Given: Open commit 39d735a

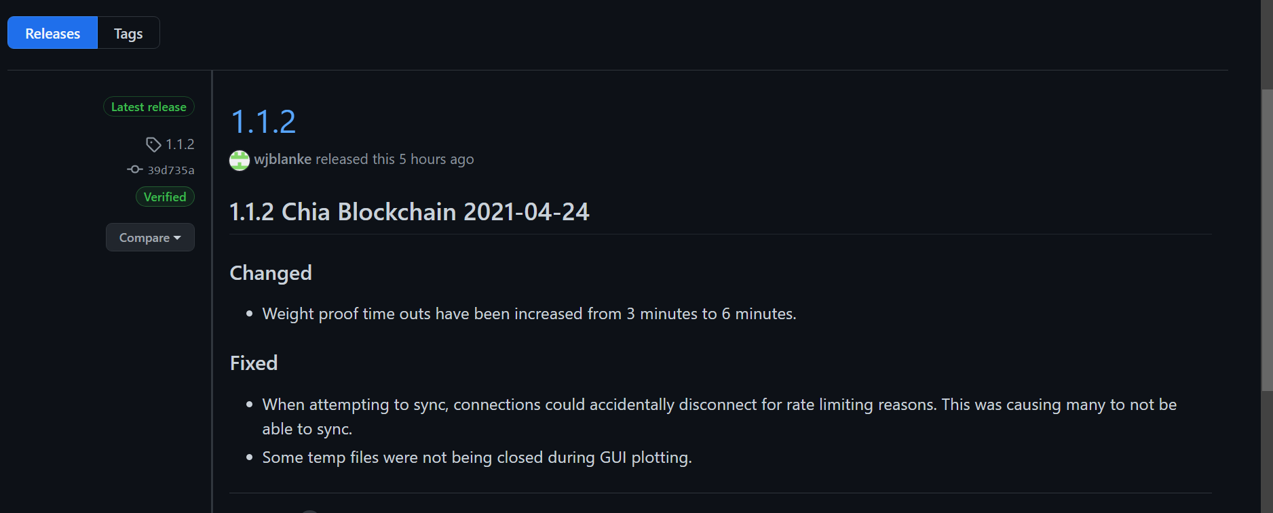Looking at the screenshot, I should click(171, 170).
